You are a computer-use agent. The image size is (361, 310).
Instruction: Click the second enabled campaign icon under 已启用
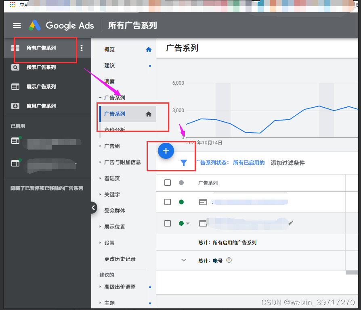pos(16,163)
